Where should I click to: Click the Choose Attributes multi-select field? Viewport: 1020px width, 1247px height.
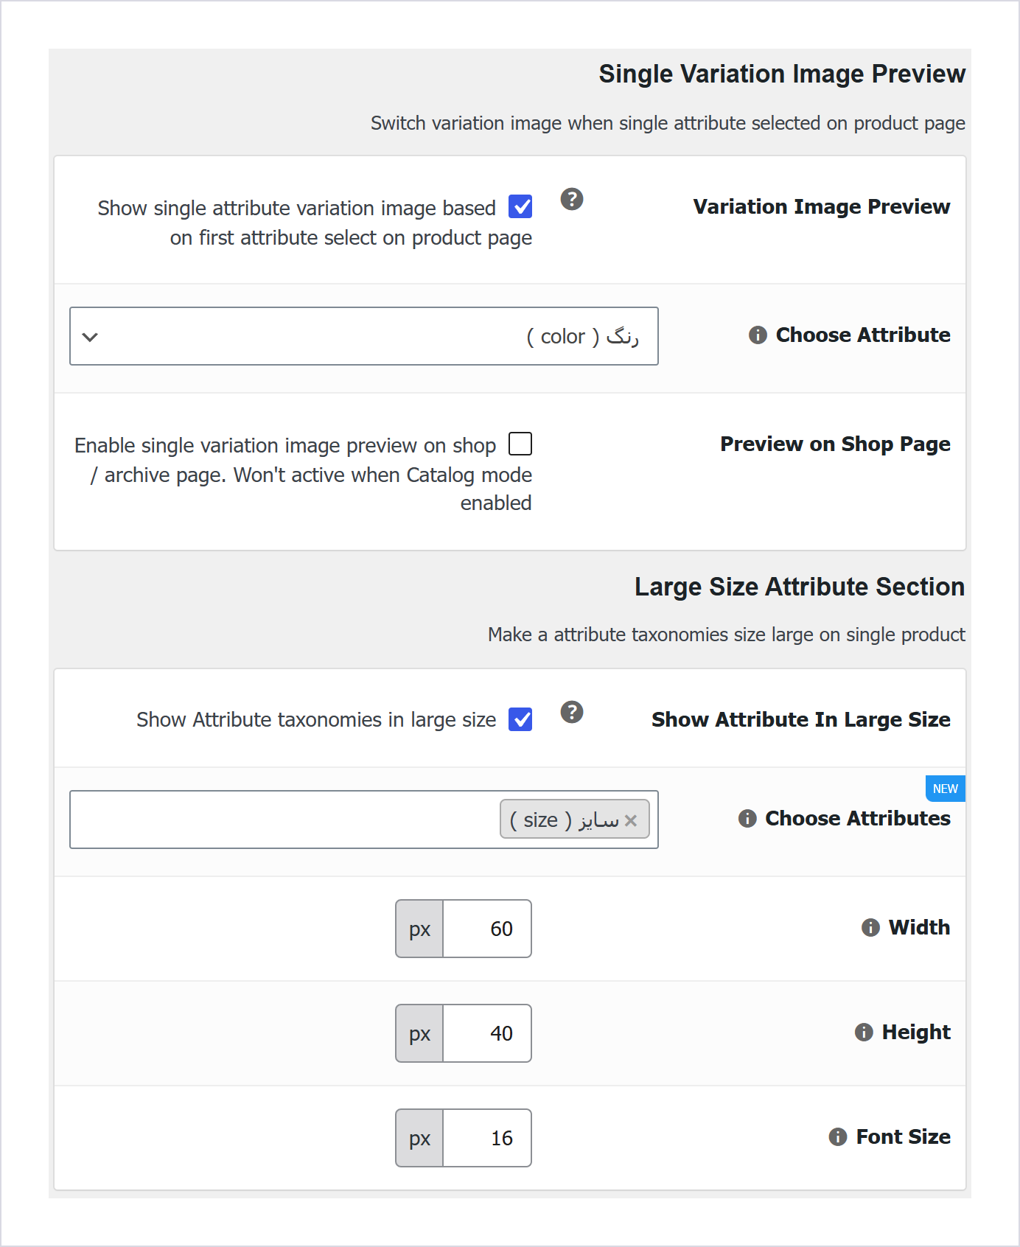[364, 820]
